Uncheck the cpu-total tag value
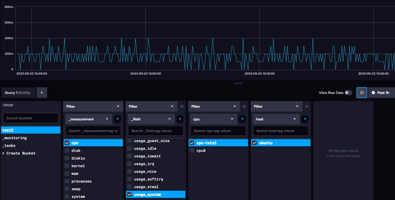 pos(192,143)
